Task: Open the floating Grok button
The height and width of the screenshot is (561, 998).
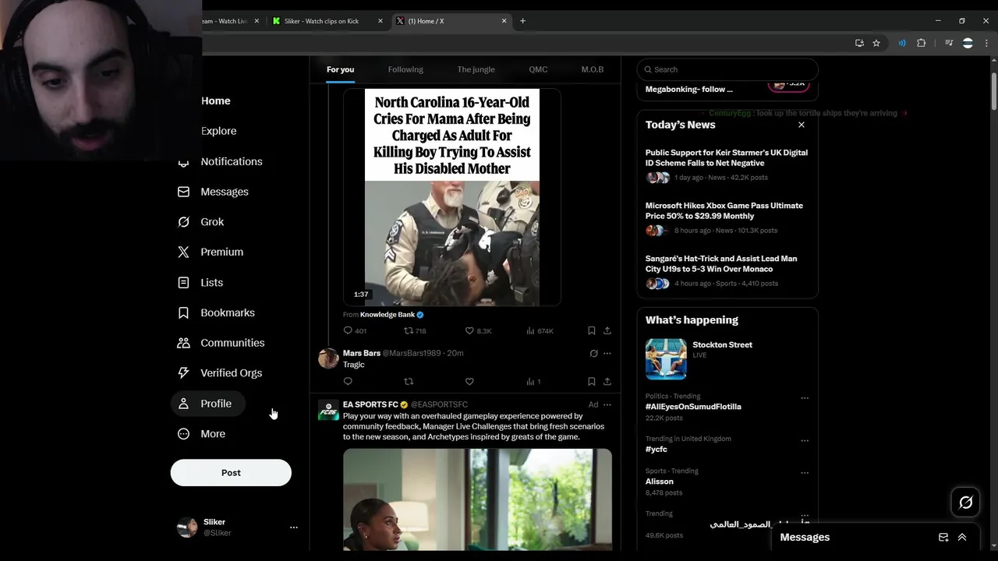Action: pyautogui.click(x=965, y=503)
